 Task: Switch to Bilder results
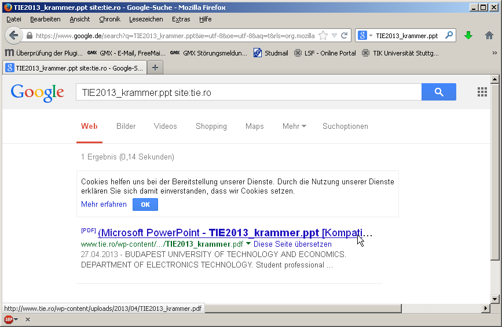(x=126, y=126)
